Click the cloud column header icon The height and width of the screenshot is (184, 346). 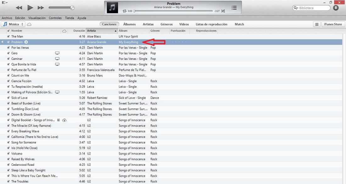[x=64, y=31]
